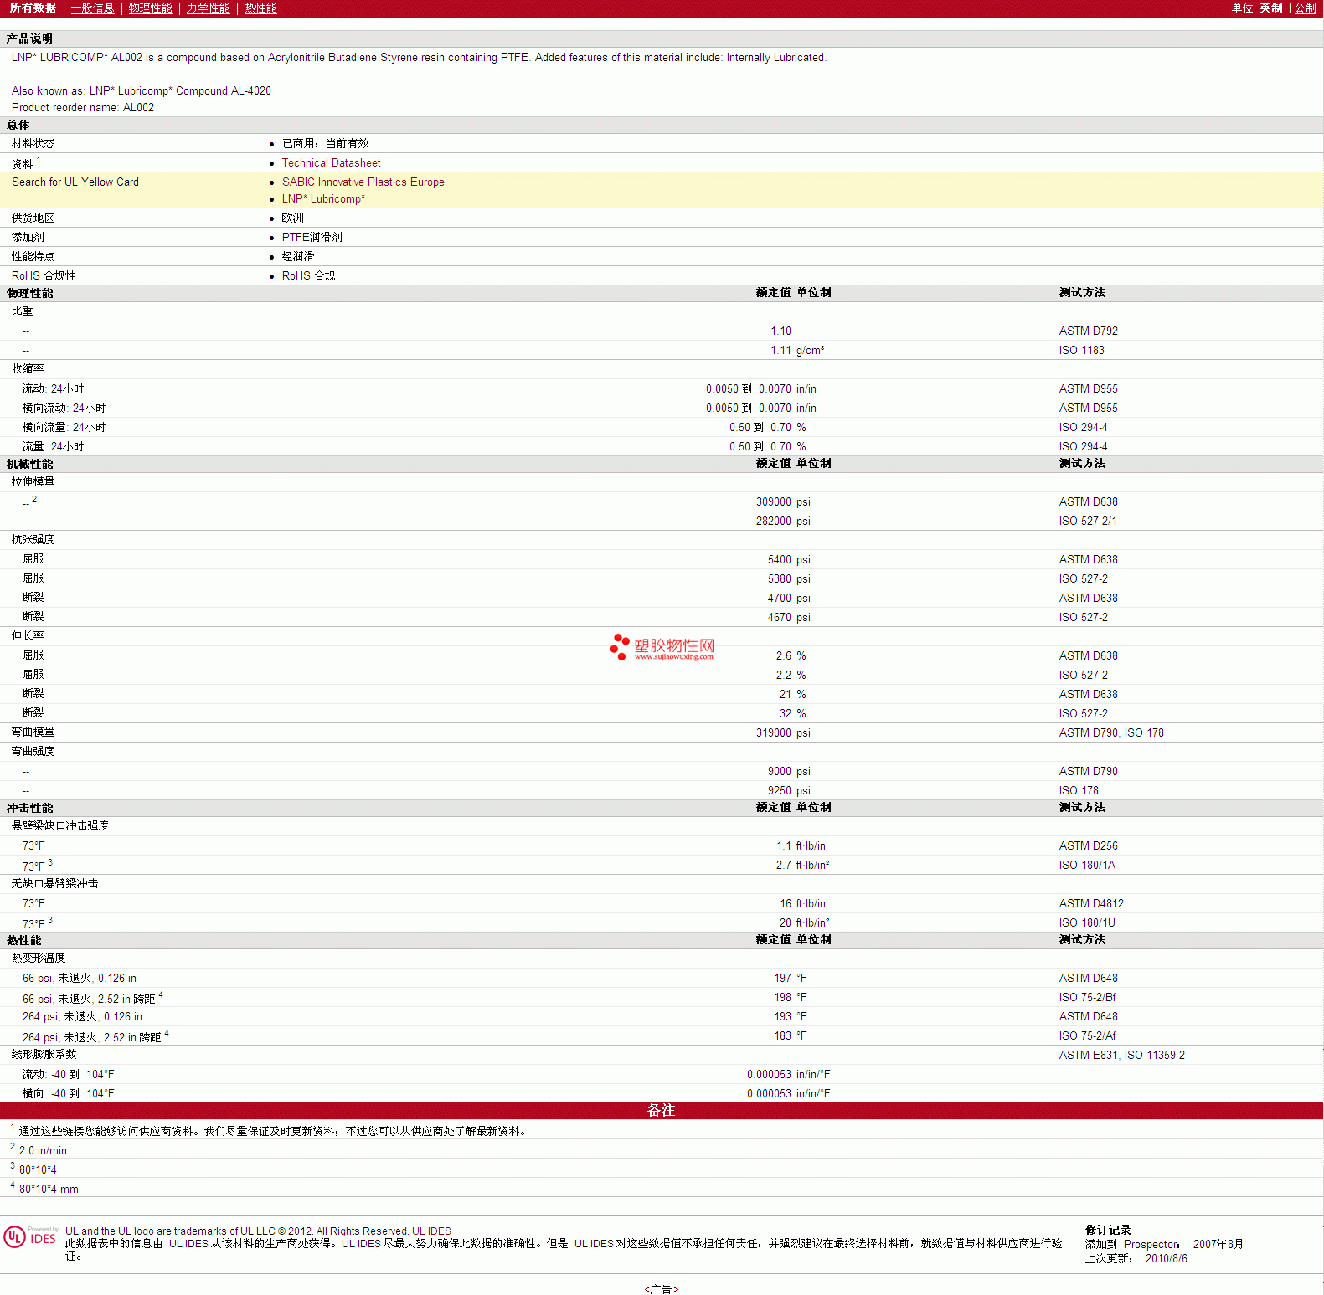Click ASTM D790, ISO 178 method text
The image size is (1324, 1295).
point(1111,733)
